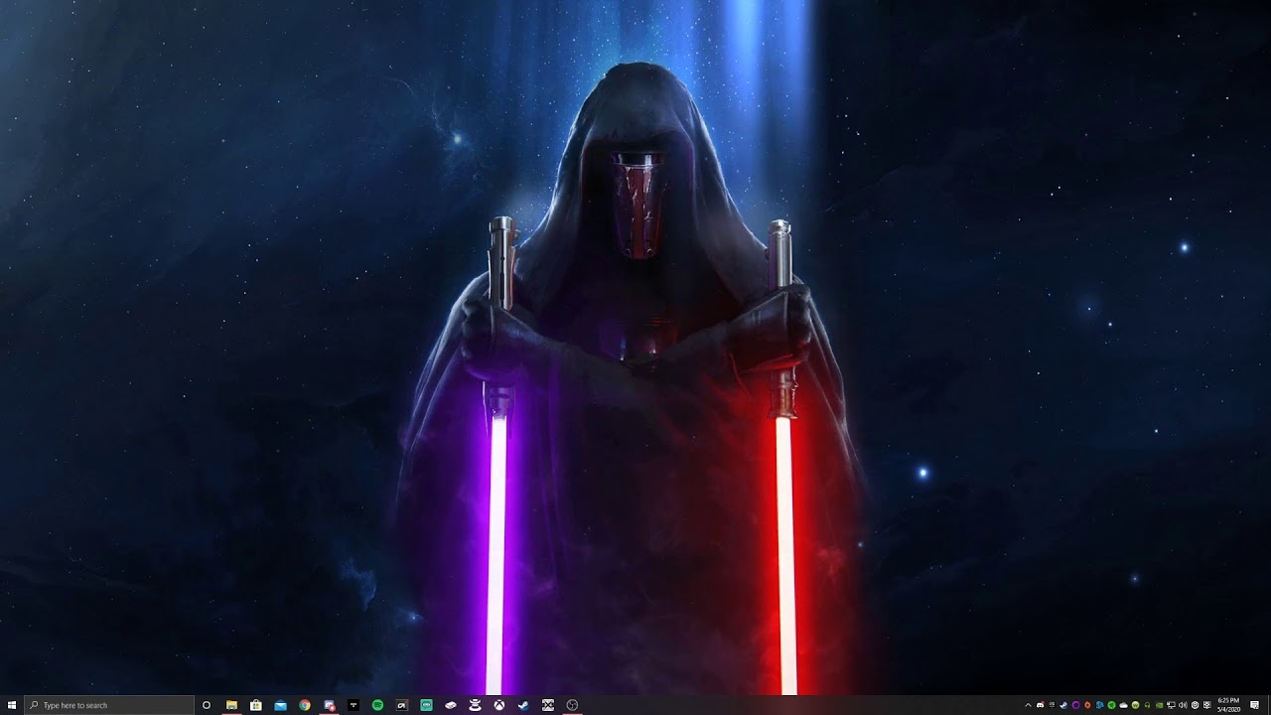The image size is (1271, 715).
Task: Show hidden system tray icons
Action: (1028, 705)
